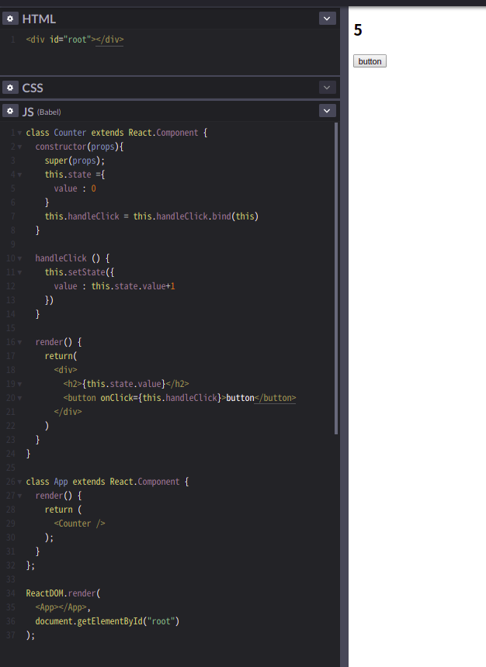Click "class App extends React.Component" line
This screenshot has height=667, width=486.
coord(107,482)
